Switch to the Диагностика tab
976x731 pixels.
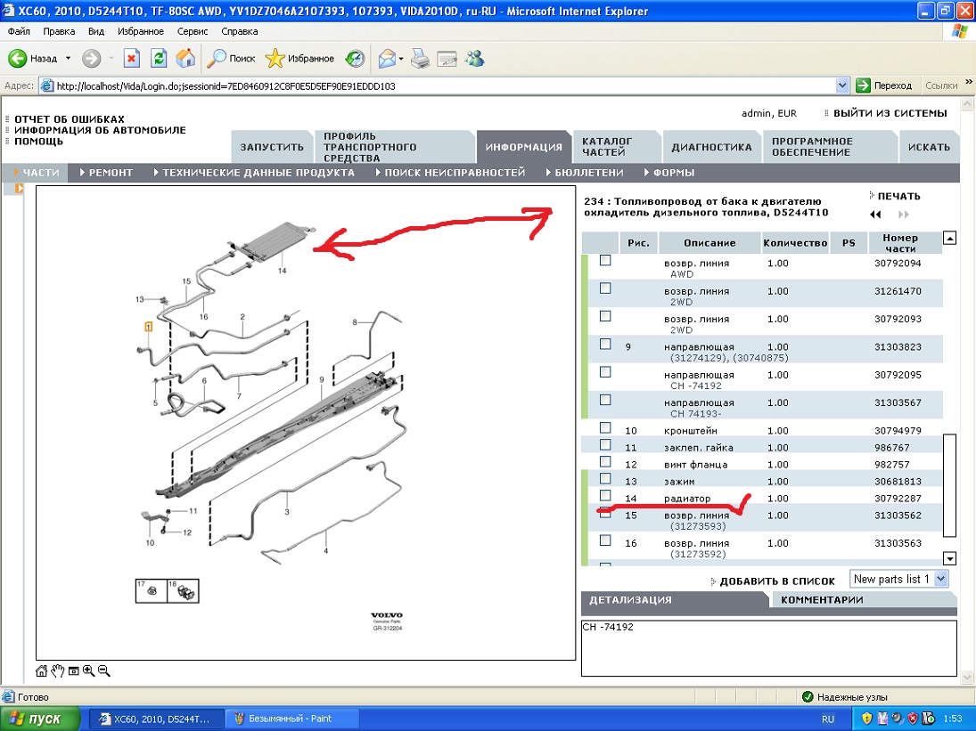click(711, 147)
